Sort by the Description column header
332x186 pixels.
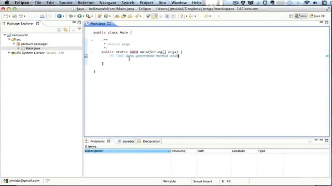(x=127, y=151)
